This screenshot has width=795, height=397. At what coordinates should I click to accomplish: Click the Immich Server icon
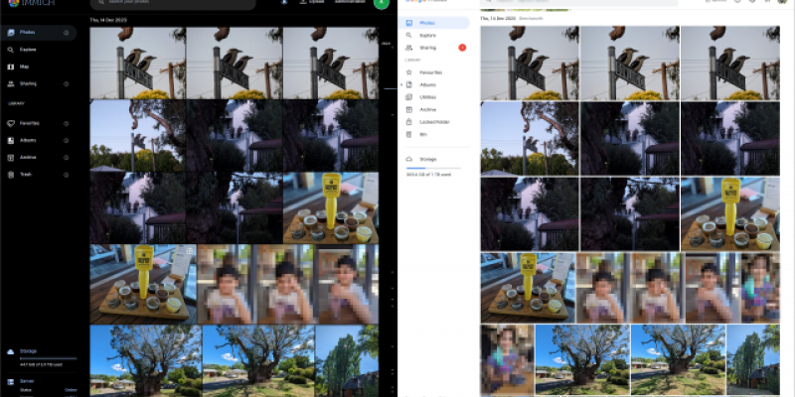11,381
